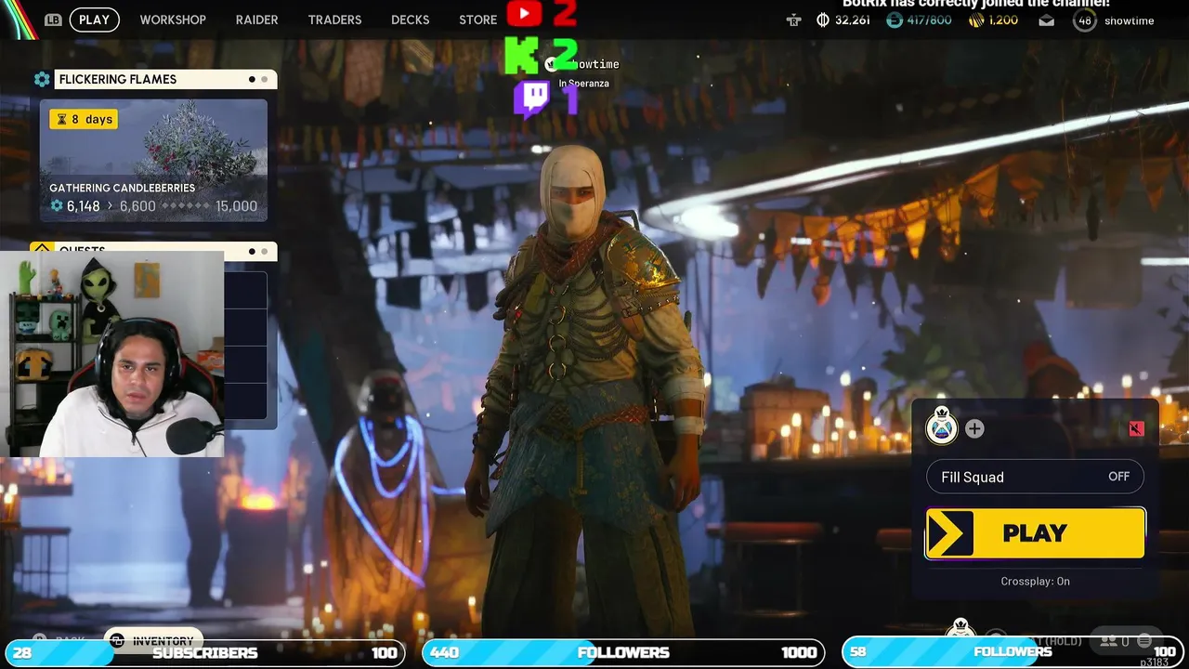1189x669 pixels.
Task: Open the STORE tab
Action: point(477,20)
